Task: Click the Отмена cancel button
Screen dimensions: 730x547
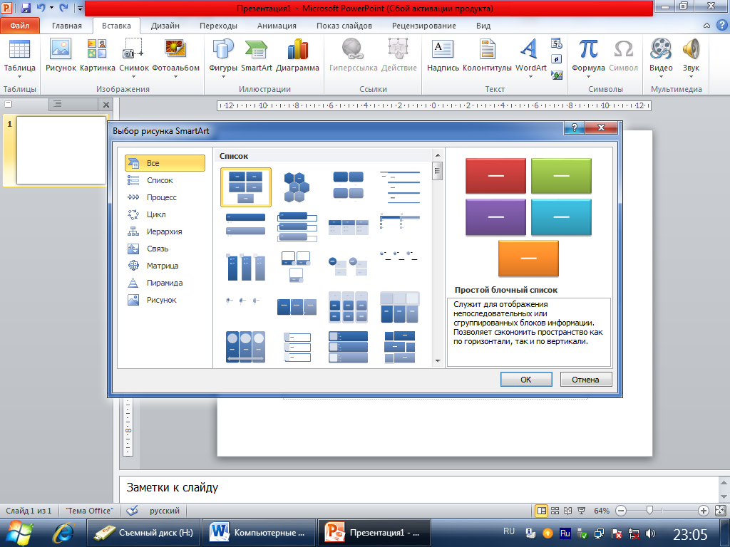Action: pos(585,380)
